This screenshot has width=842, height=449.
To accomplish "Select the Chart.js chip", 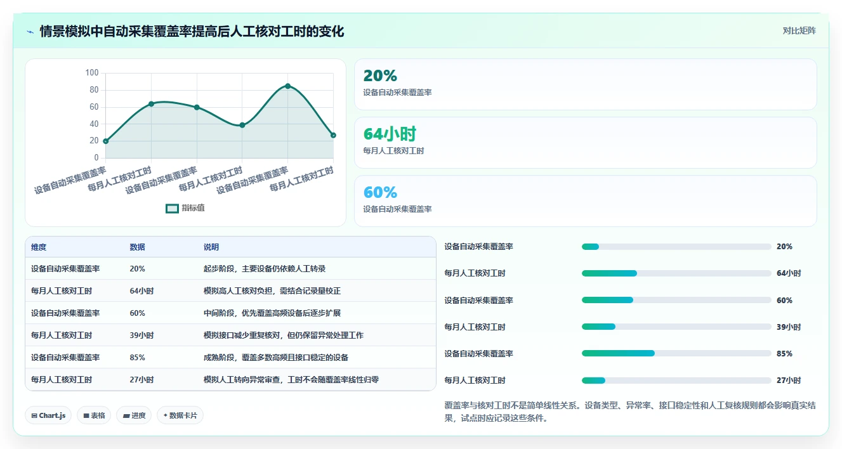I will tap(48, 415).
